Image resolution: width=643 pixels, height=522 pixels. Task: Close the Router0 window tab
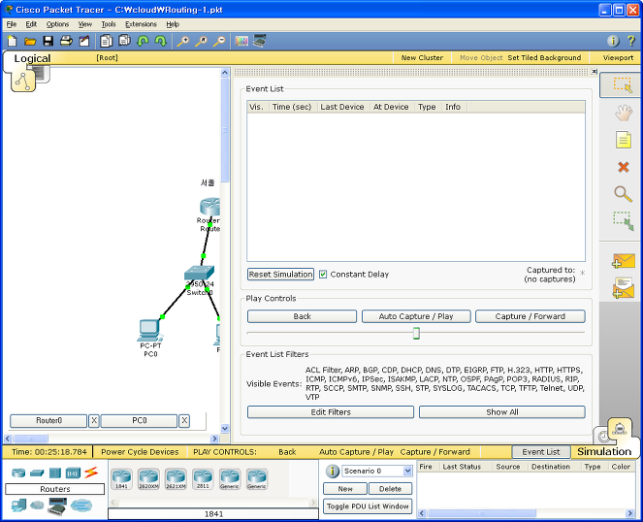coord(94,421)
